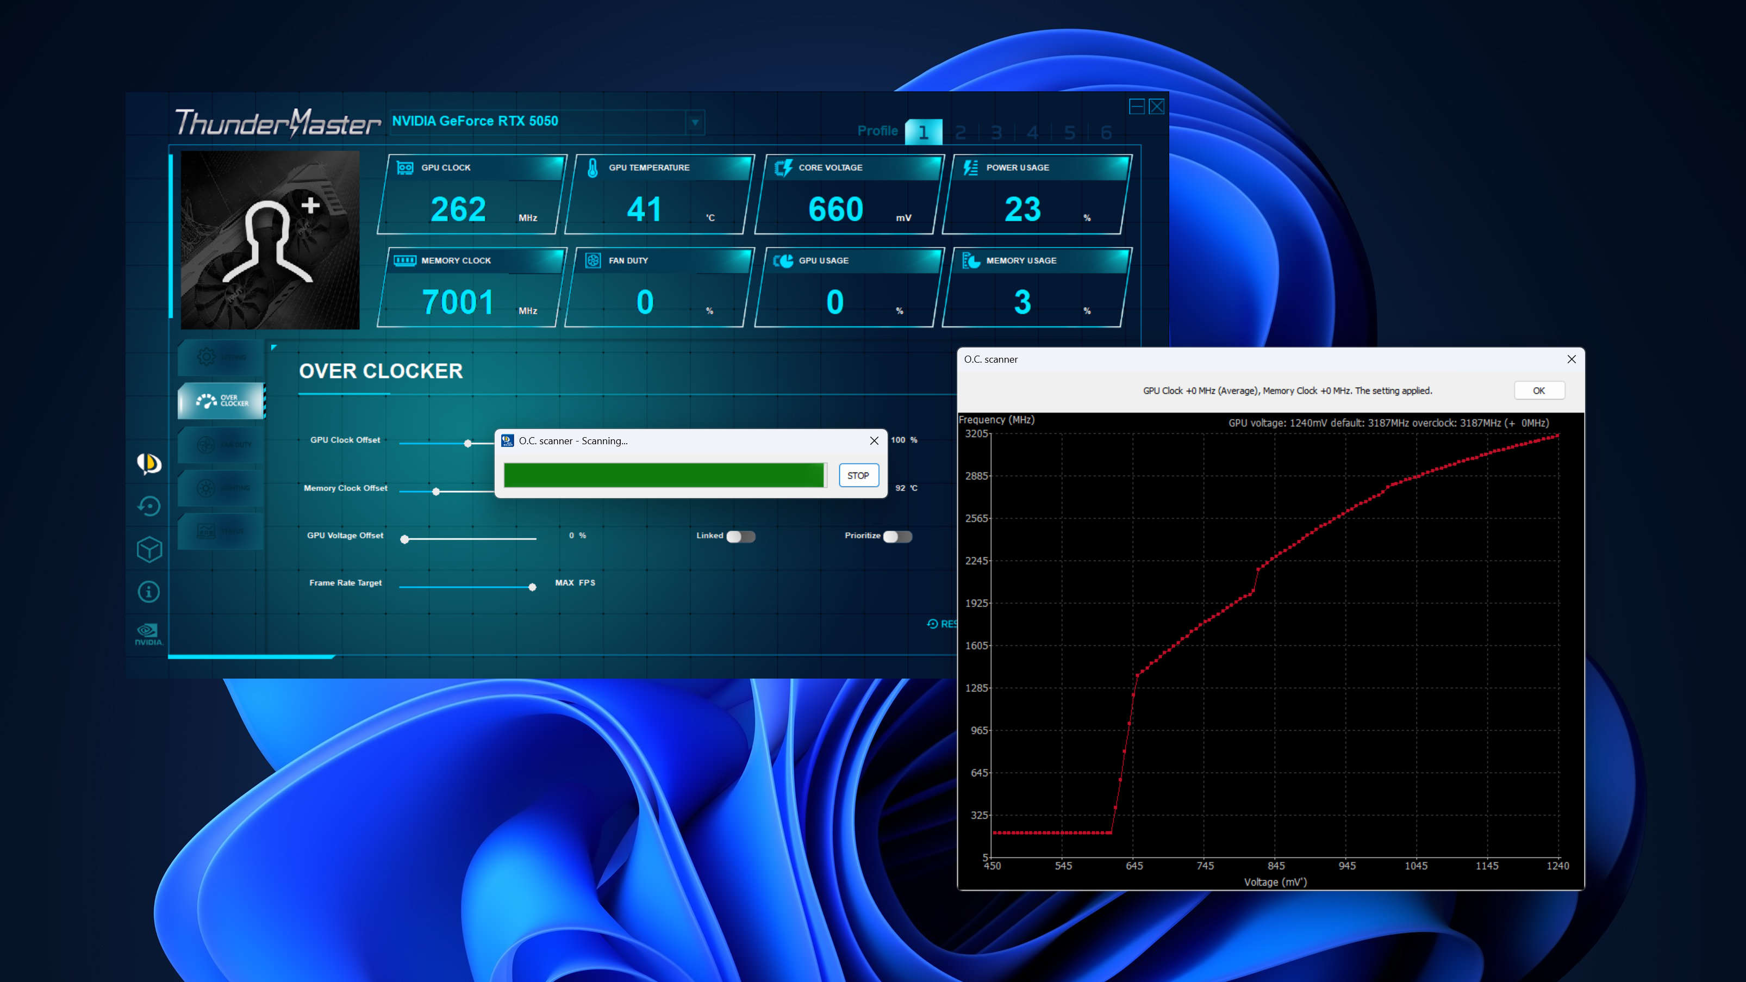Click the Fan Duty tab fan icon
This screenshot has width=1746, height=982.
[x=206, y=445]
